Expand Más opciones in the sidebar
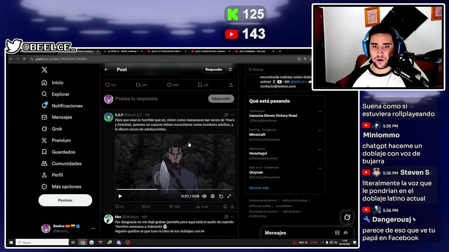This screenshot has height=252, width=449. click(x=61, y=187)
